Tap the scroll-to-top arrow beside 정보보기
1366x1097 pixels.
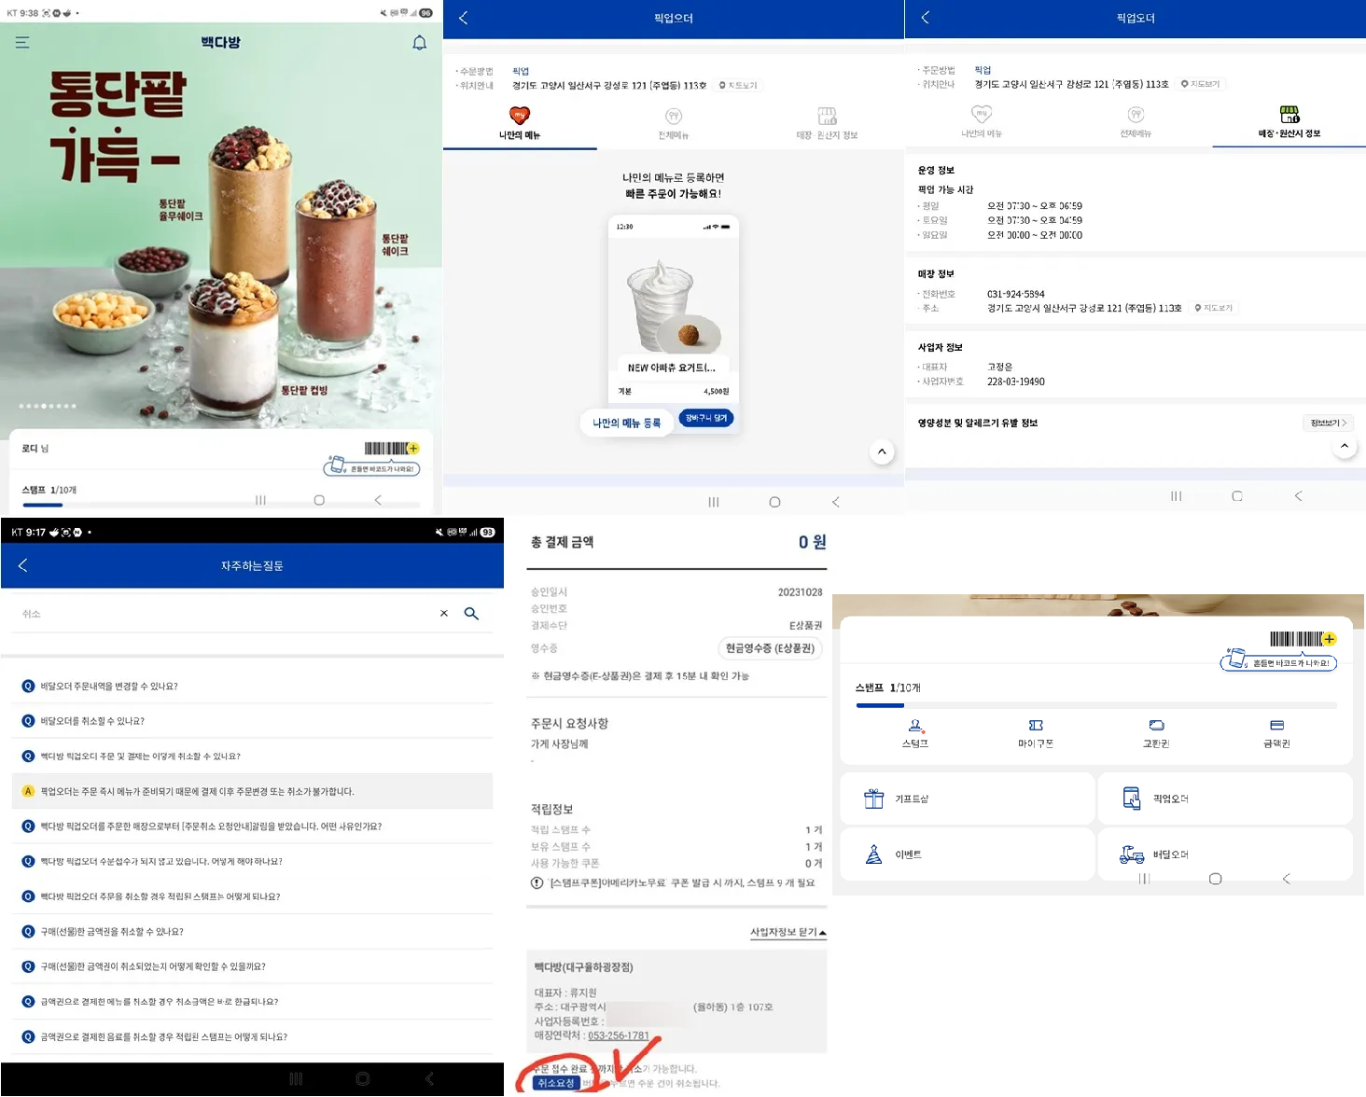point(1345,446)
